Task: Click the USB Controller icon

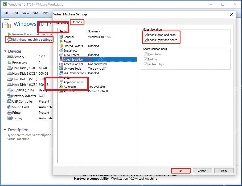Action: coord(10,102)
